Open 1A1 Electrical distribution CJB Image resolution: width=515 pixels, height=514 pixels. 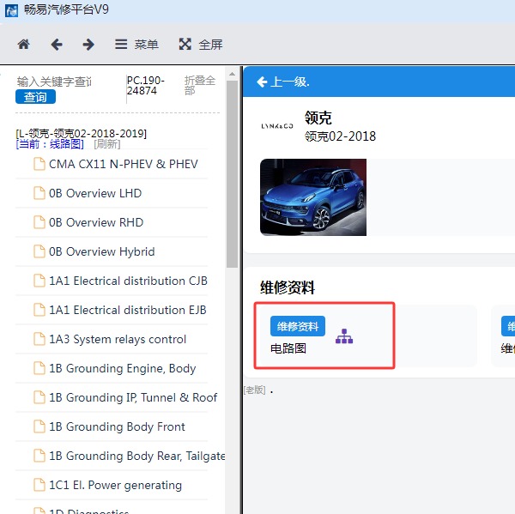point(128,281)
